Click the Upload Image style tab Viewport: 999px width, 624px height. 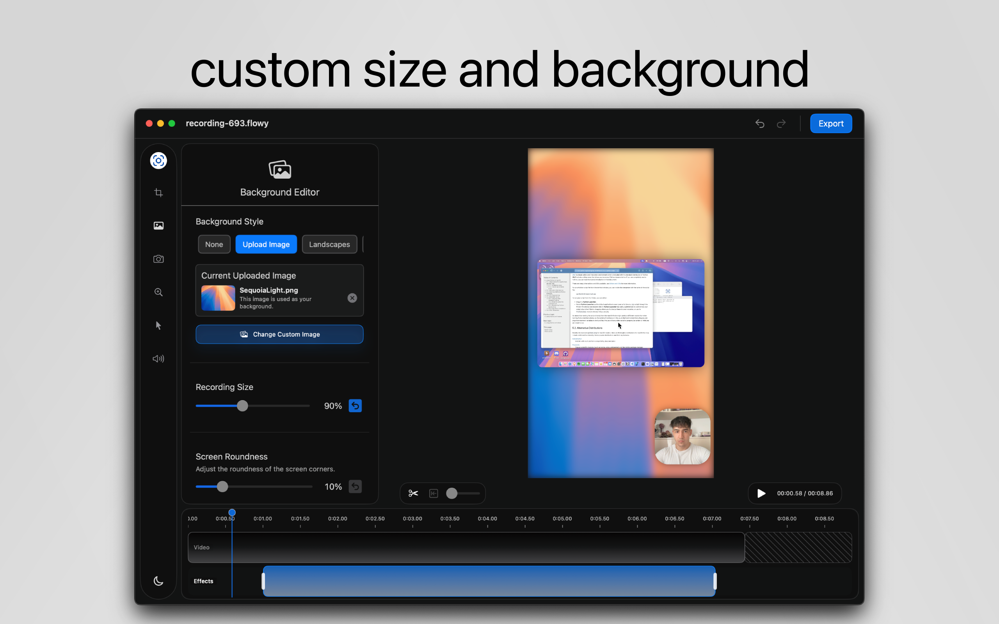click(x=266, y=244)
